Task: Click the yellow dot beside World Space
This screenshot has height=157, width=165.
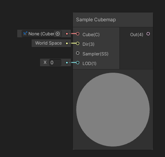Action: tap(67, 43)
